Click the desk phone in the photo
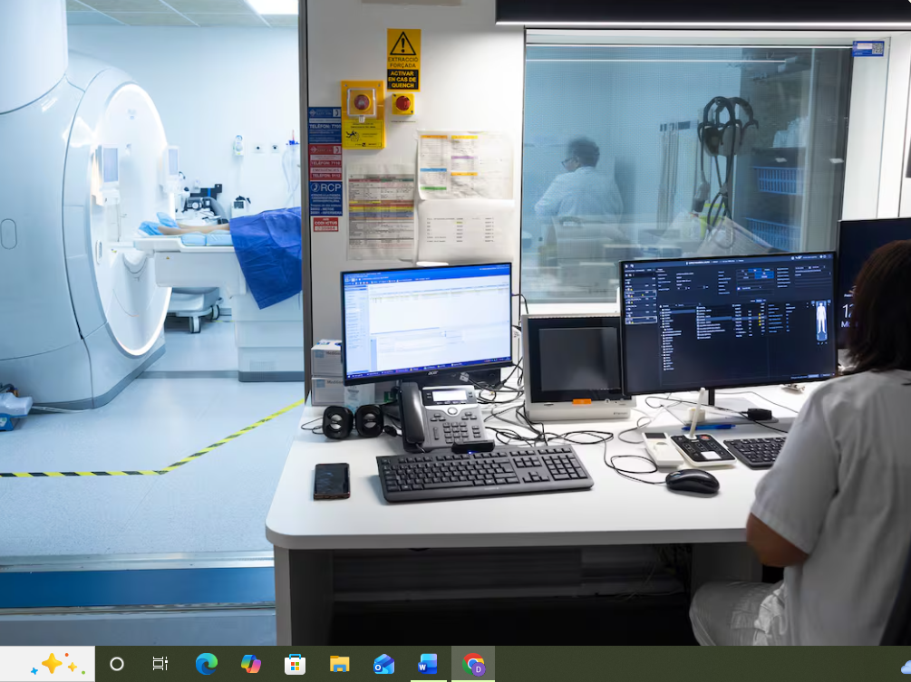Screen dimensions: 911x682 pyautogui.click(x=440, y=415)
